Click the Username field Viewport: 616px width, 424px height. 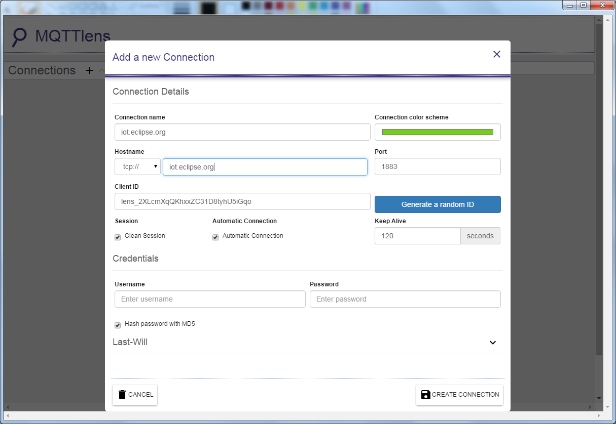pos(210,299)
